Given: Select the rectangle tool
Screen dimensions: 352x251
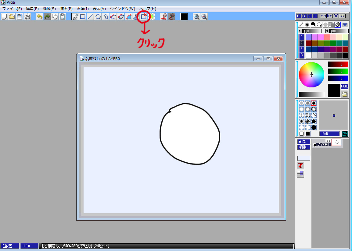Looking at the screenshot, I should click(x=83, y=16).
